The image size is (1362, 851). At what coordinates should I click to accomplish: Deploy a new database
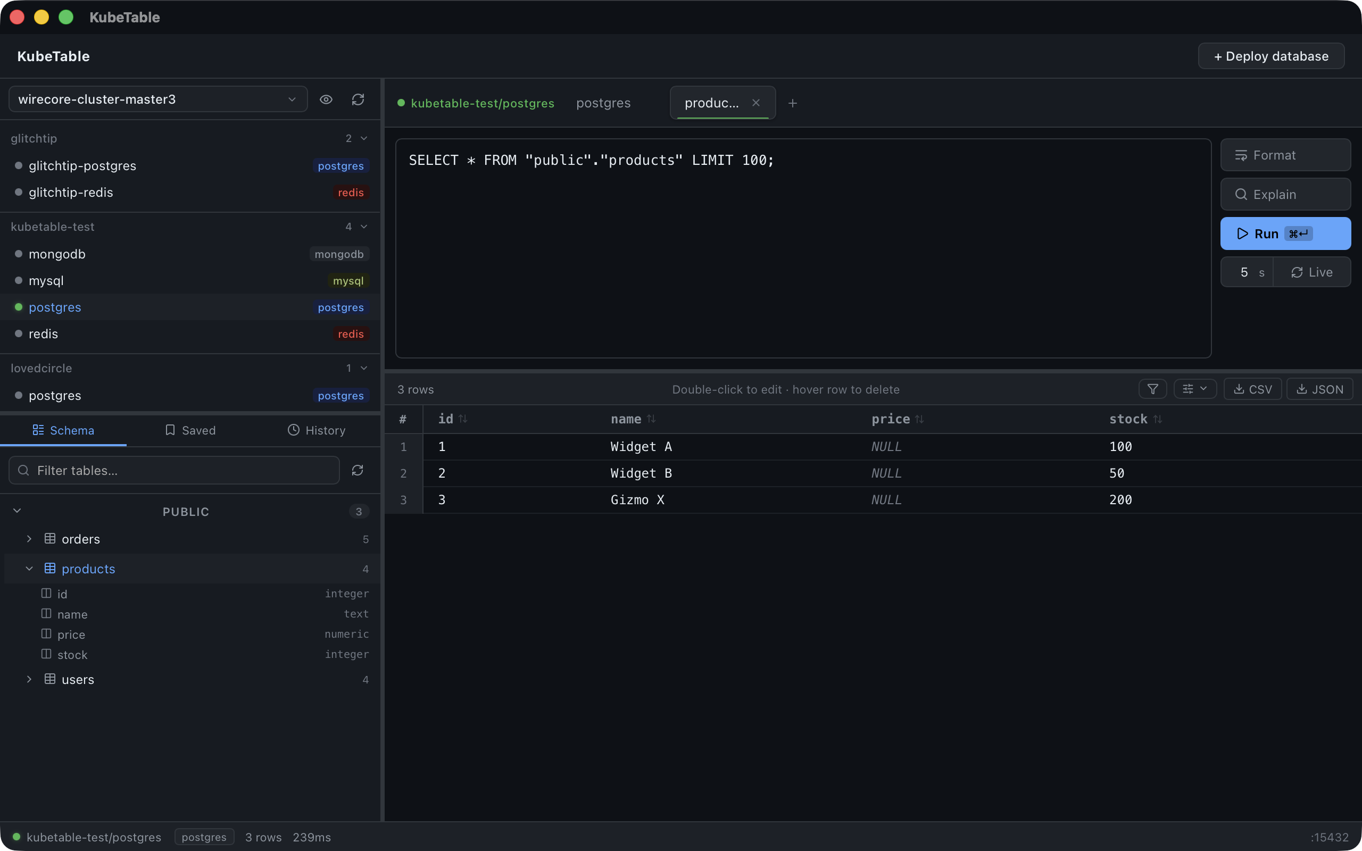click(x=1271, y=56)
